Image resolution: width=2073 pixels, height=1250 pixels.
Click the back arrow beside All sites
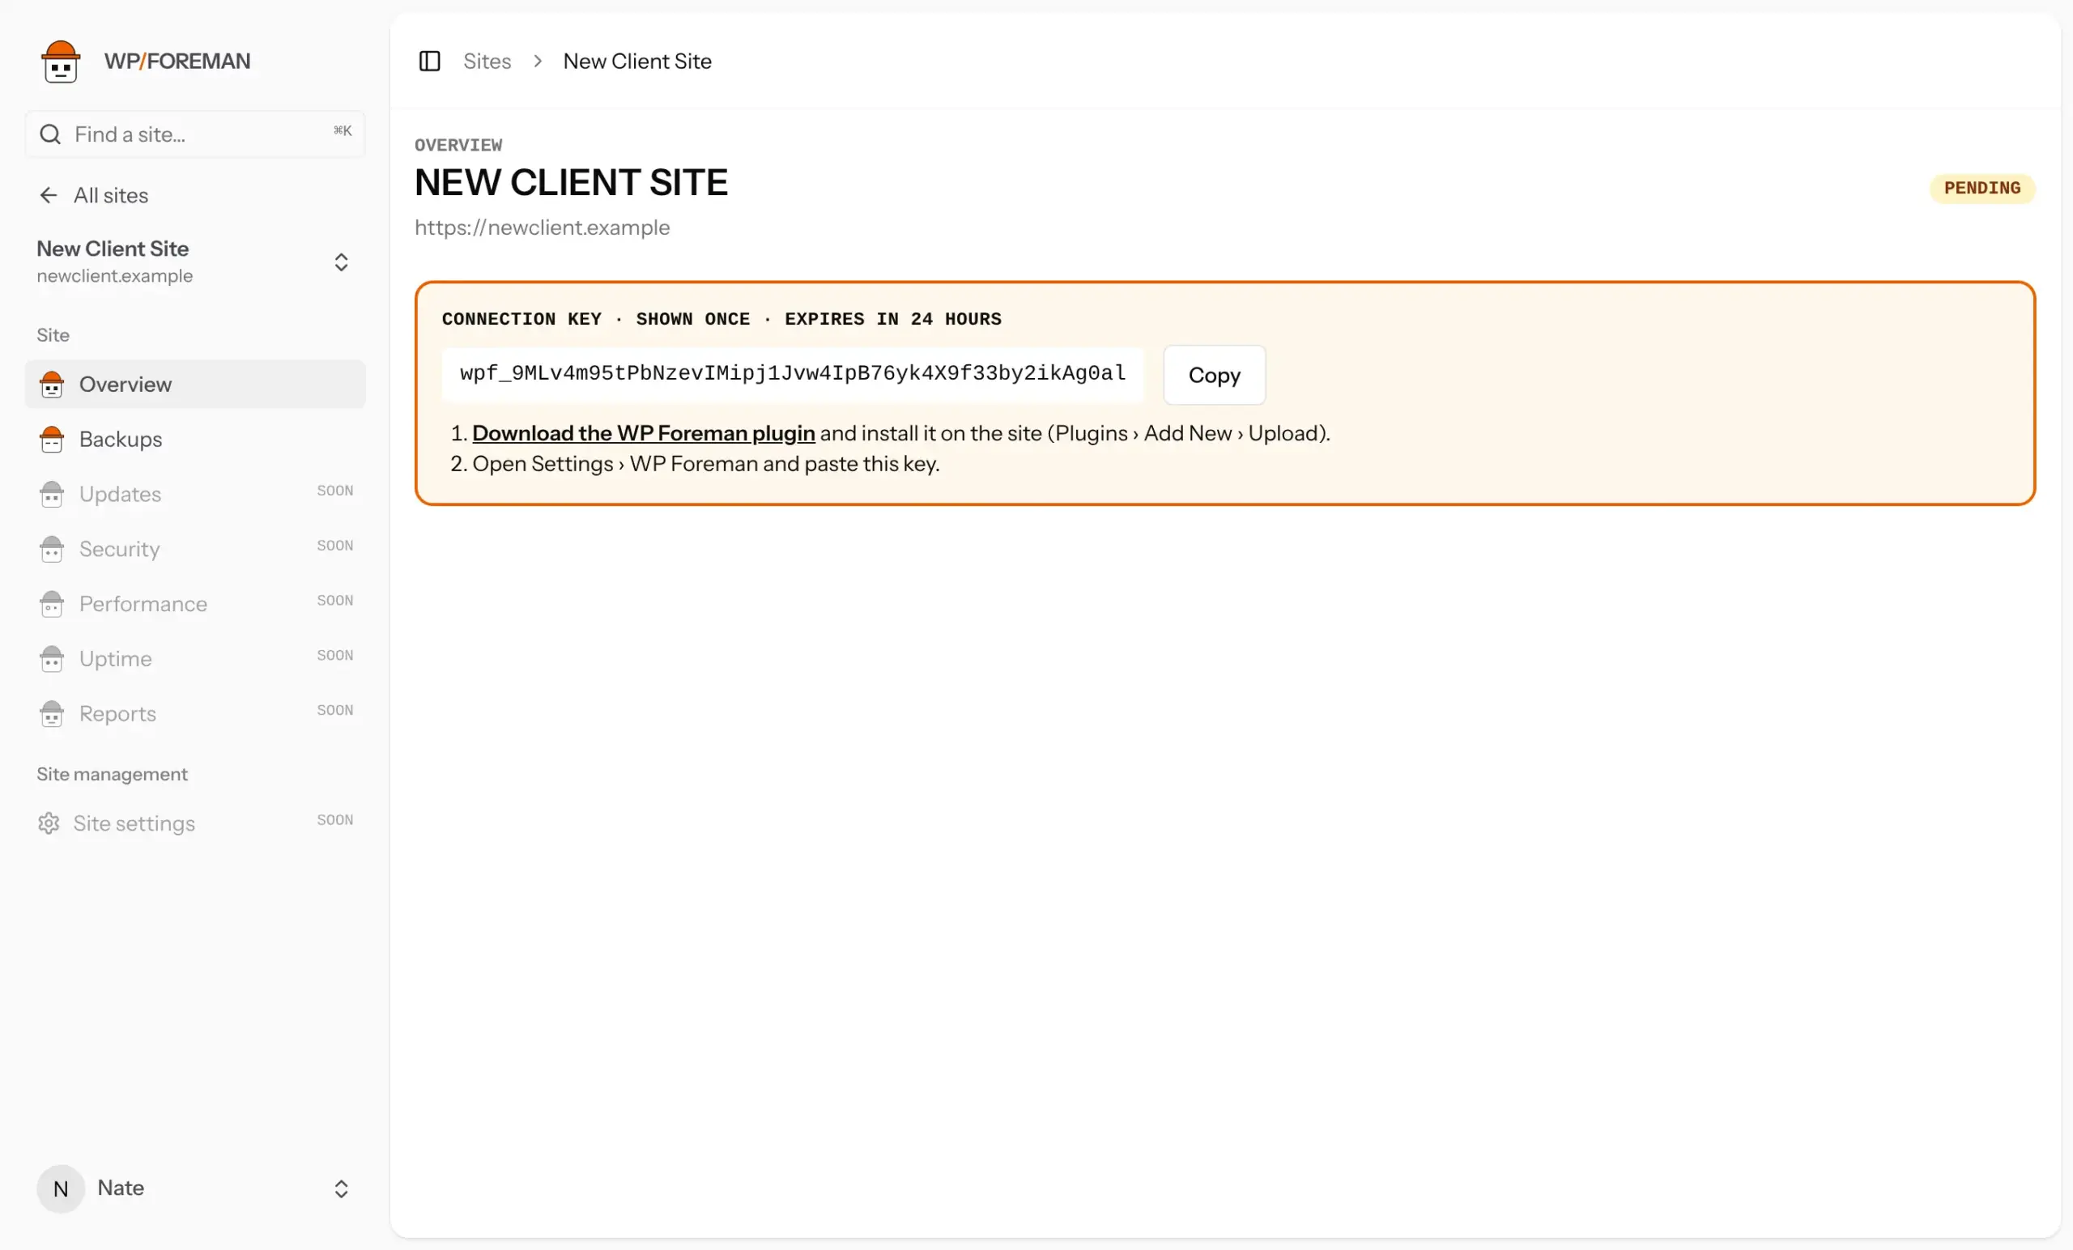coord(49,195)
